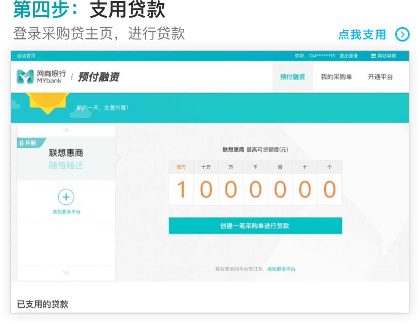Click the 个 column header

pos(329,167)
